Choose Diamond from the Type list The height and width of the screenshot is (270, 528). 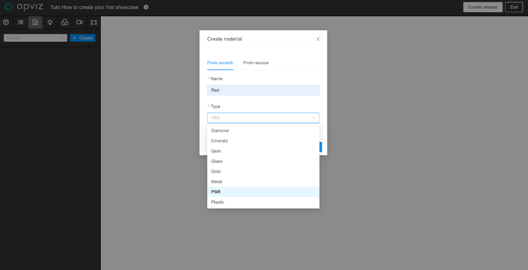(x=220, y=131)
